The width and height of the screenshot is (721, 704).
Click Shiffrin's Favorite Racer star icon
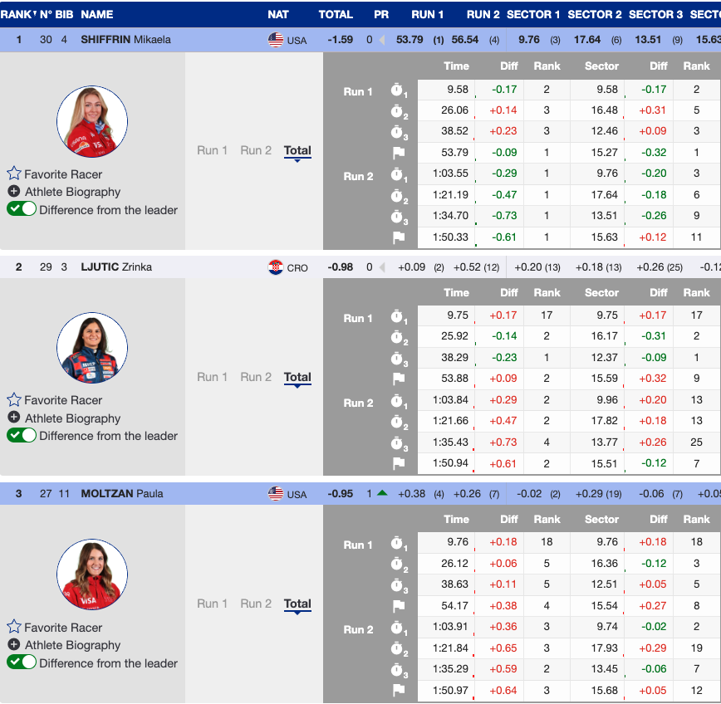pyautogui.click(x=14, y=174)
